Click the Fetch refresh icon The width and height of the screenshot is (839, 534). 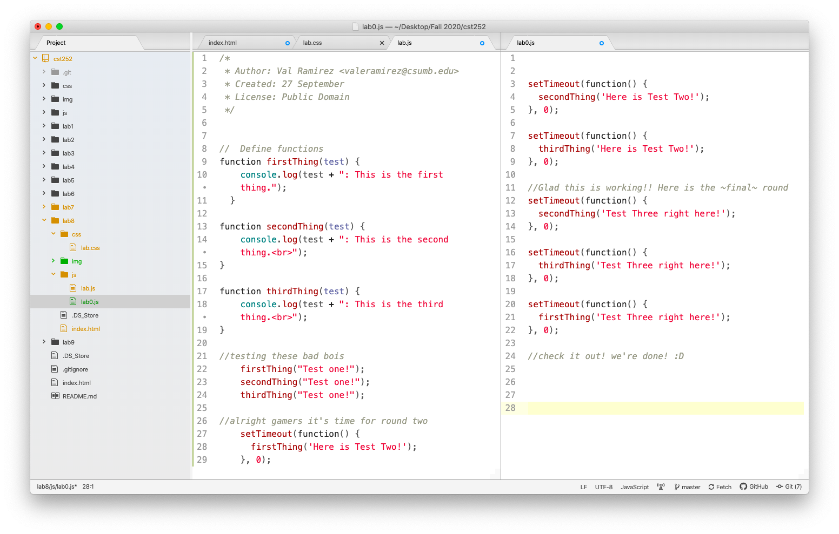tap(711, 486)
